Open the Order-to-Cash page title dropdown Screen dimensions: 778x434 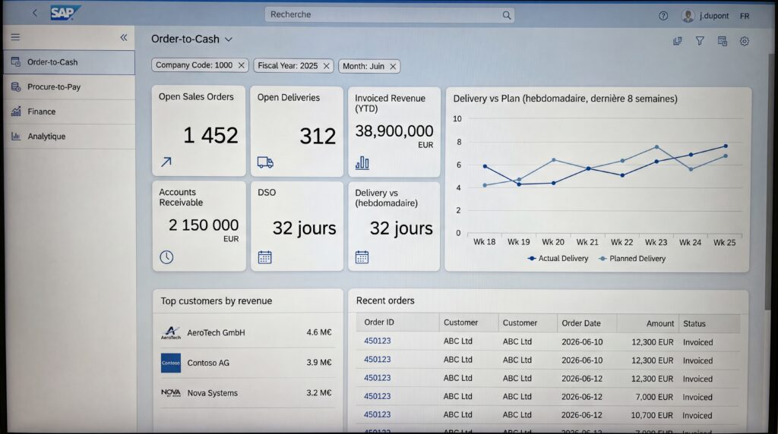click(x=229, y=39)
